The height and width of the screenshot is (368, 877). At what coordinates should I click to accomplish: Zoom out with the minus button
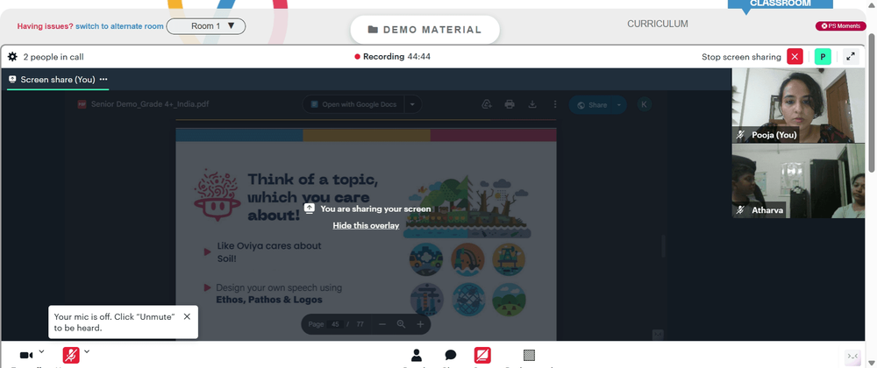(382, 324)
